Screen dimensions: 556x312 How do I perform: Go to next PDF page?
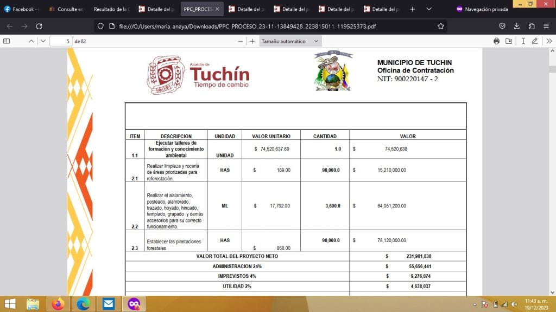pyautogui.click(x=43, y=41)
